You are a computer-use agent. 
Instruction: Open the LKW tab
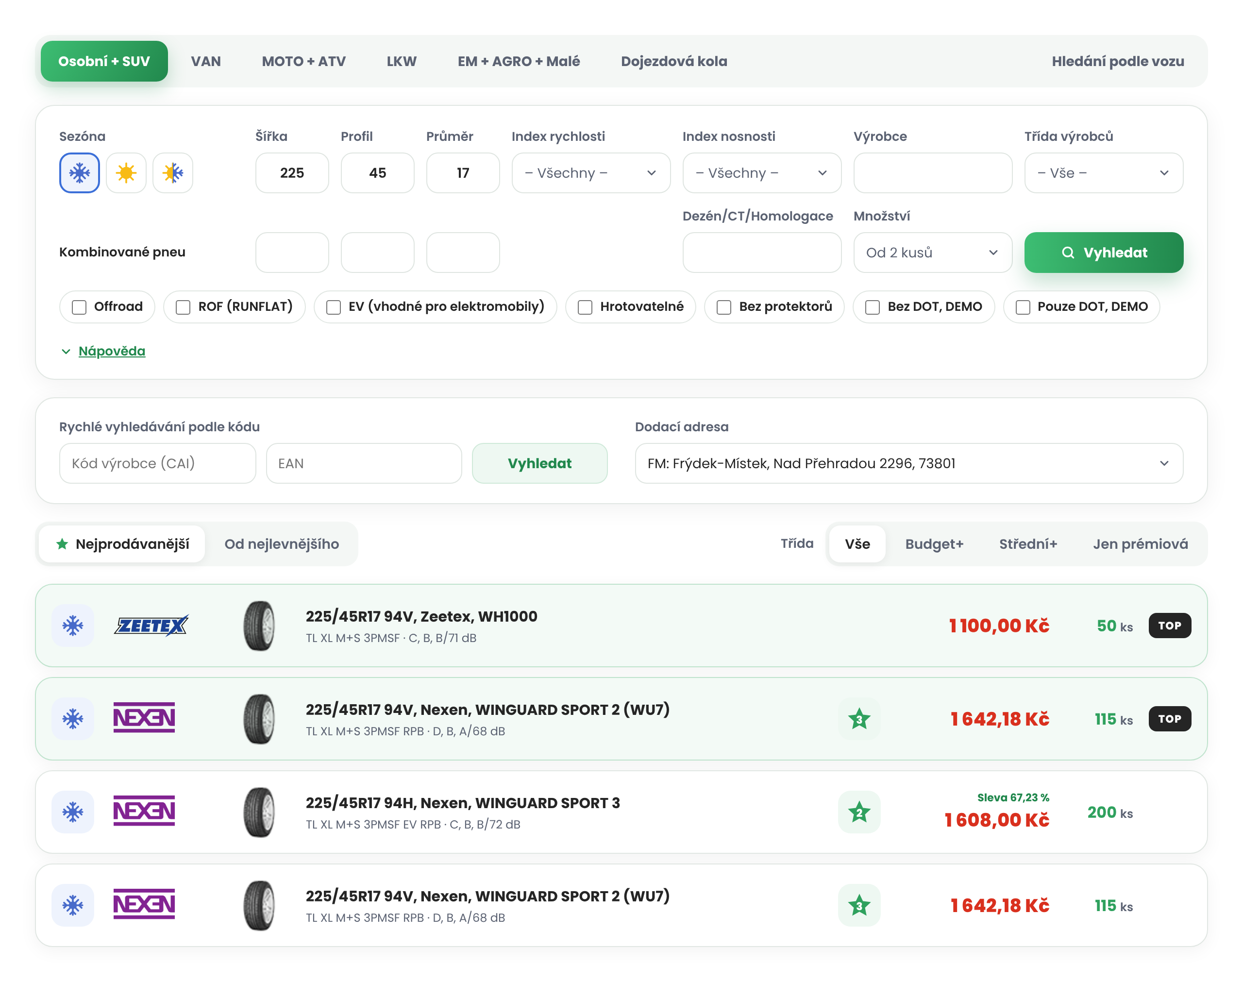pos(401,62)
